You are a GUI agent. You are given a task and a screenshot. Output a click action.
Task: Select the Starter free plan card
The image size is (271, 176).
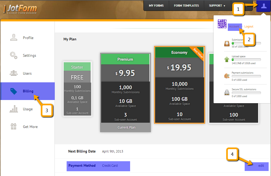point(77,89)
